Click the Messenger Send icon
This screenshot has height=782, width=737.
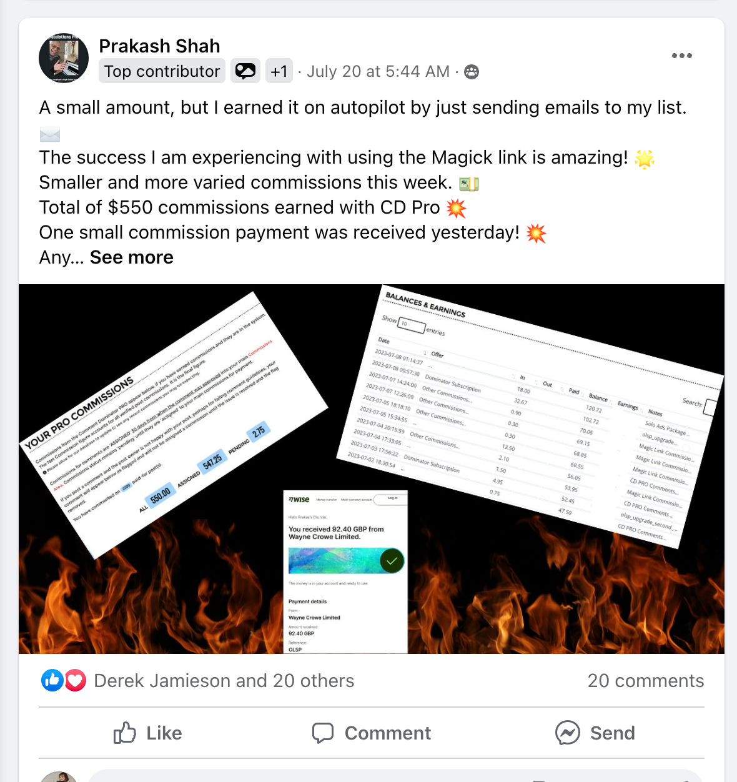click(568, 733)
